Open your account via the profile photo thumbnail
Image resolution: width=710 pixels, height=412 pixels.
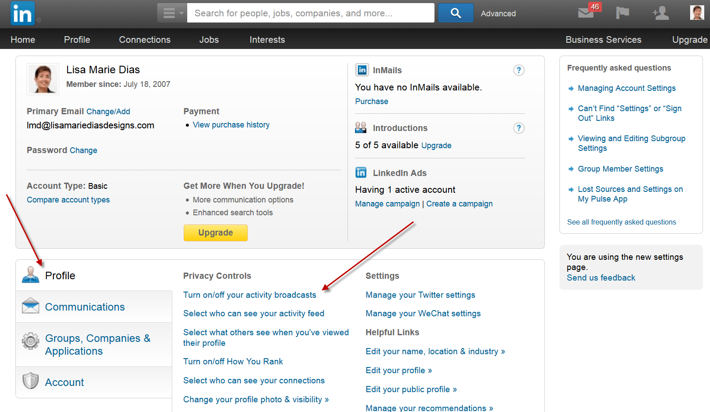[x=696, y=12]
